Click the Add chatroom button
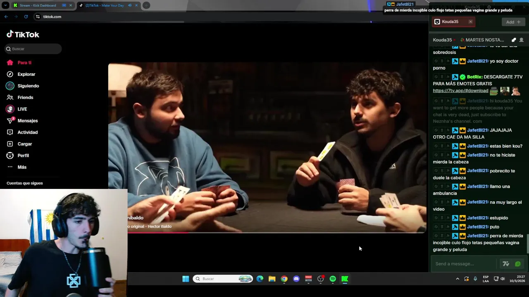529x297 pixels. 513,22
